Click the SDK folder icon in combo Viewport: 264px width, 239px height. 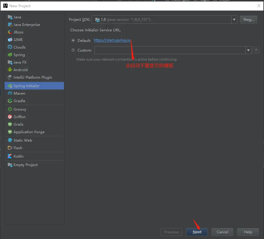tap(97, 20)
